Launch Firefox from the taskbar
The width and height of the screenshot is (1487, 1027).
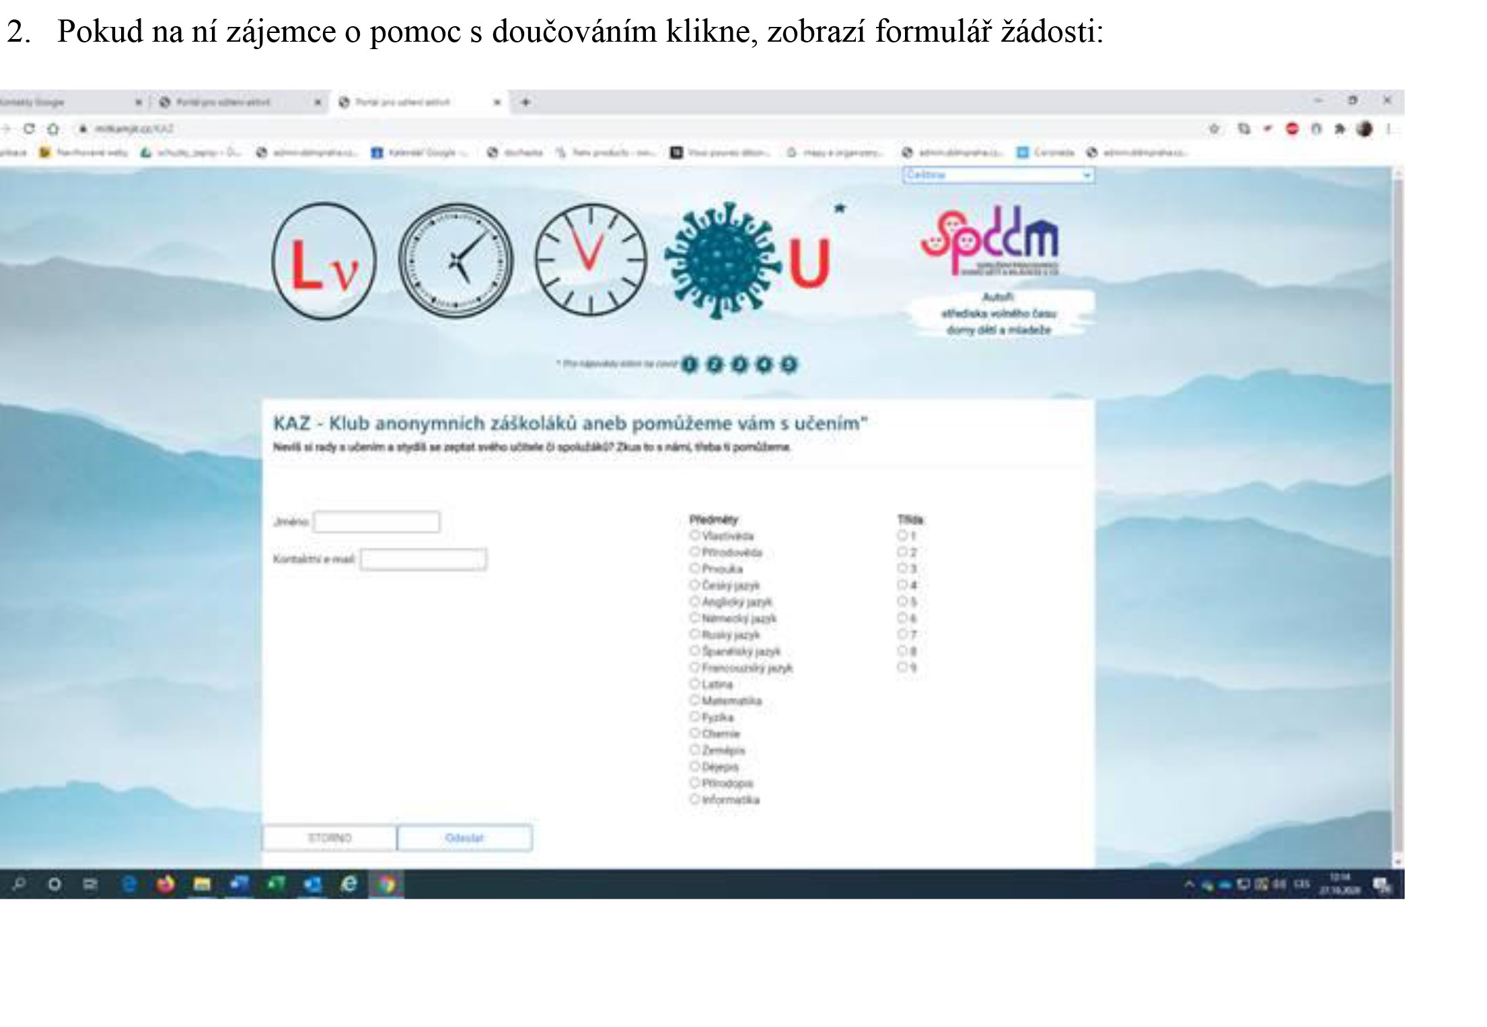pos(166,884)
